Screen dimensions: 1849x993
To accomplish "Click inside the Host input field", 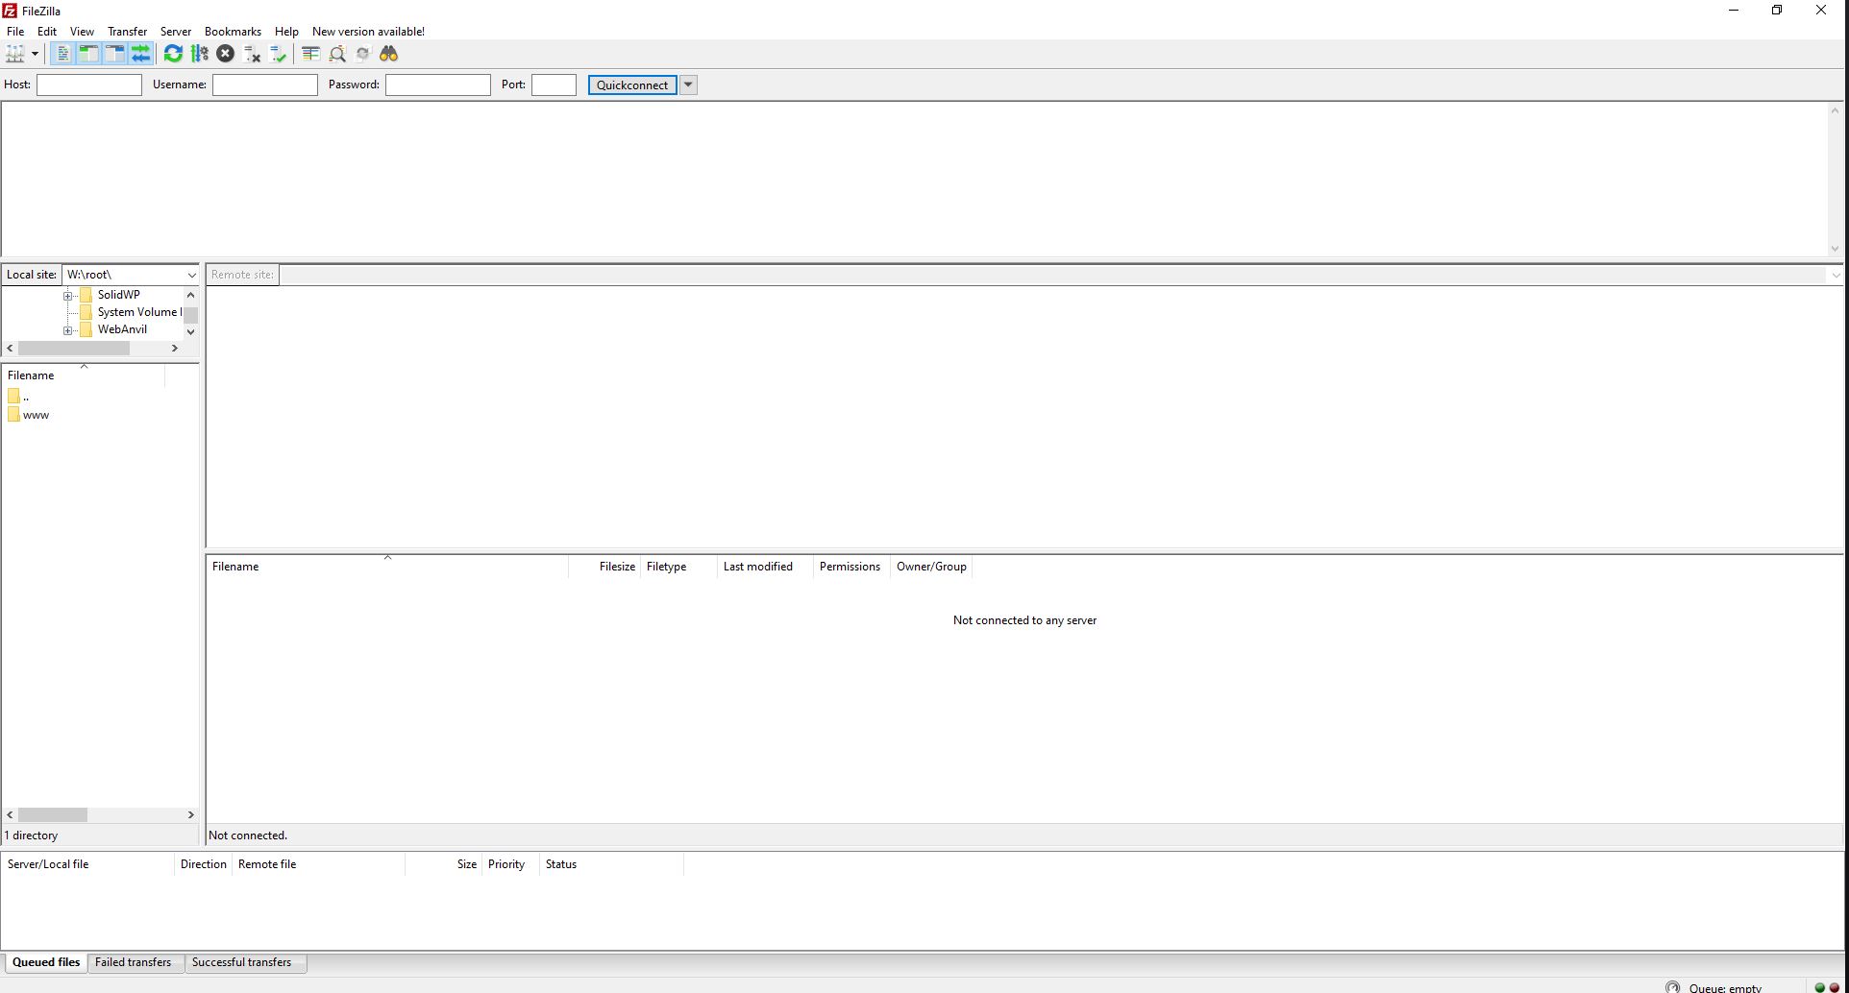I will pyautogui.click(x=88, y=85).
